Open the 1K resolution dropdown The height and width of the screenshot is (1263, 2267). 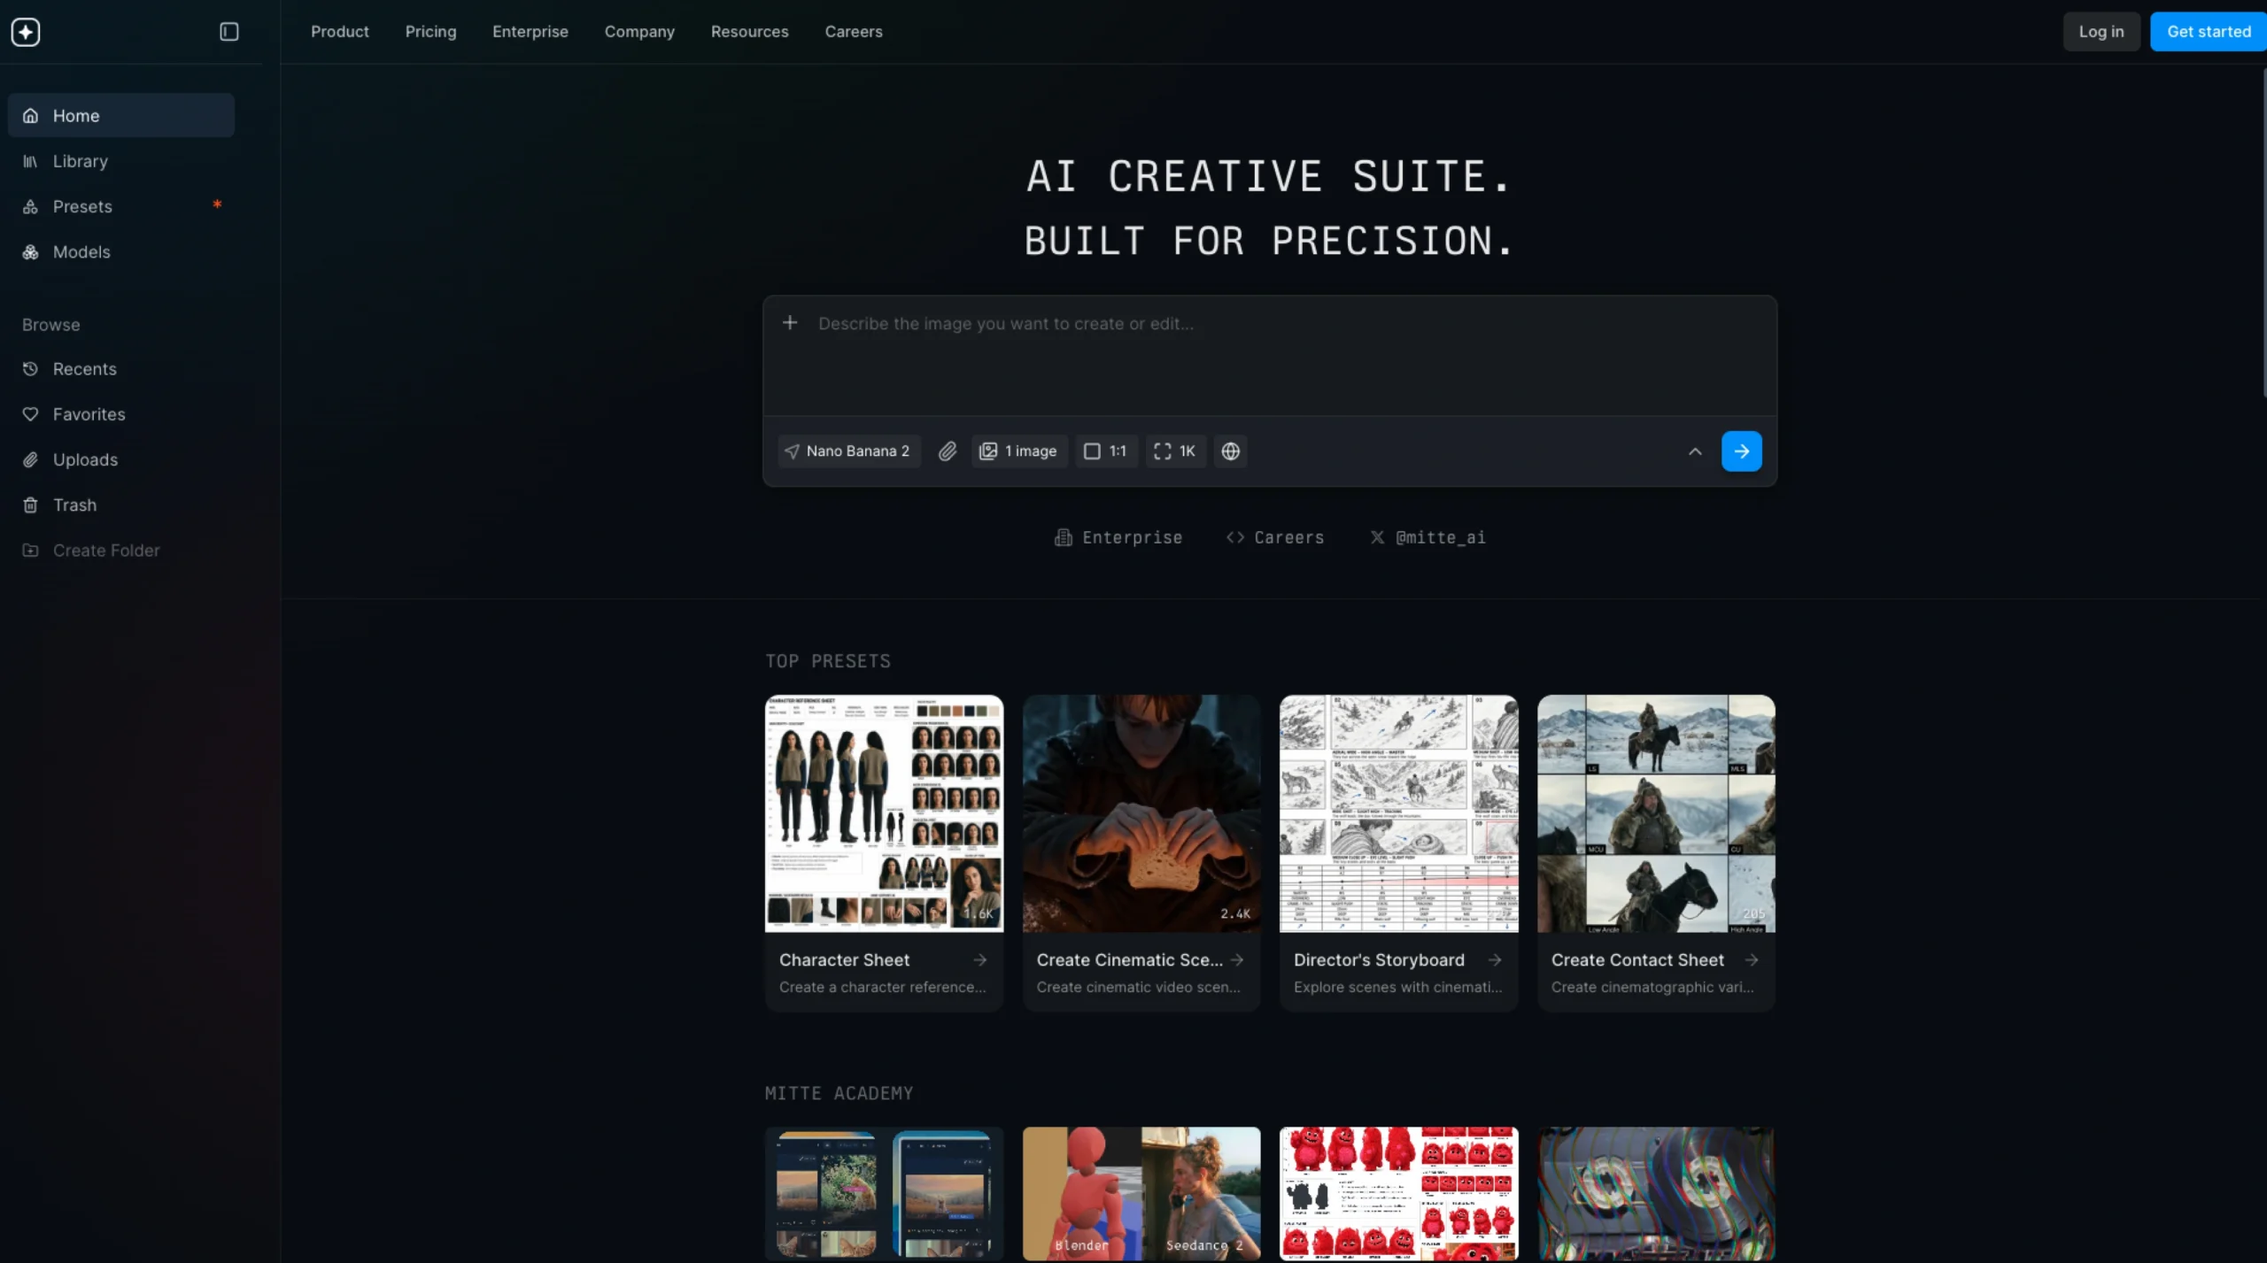(x=1175, y=451)
